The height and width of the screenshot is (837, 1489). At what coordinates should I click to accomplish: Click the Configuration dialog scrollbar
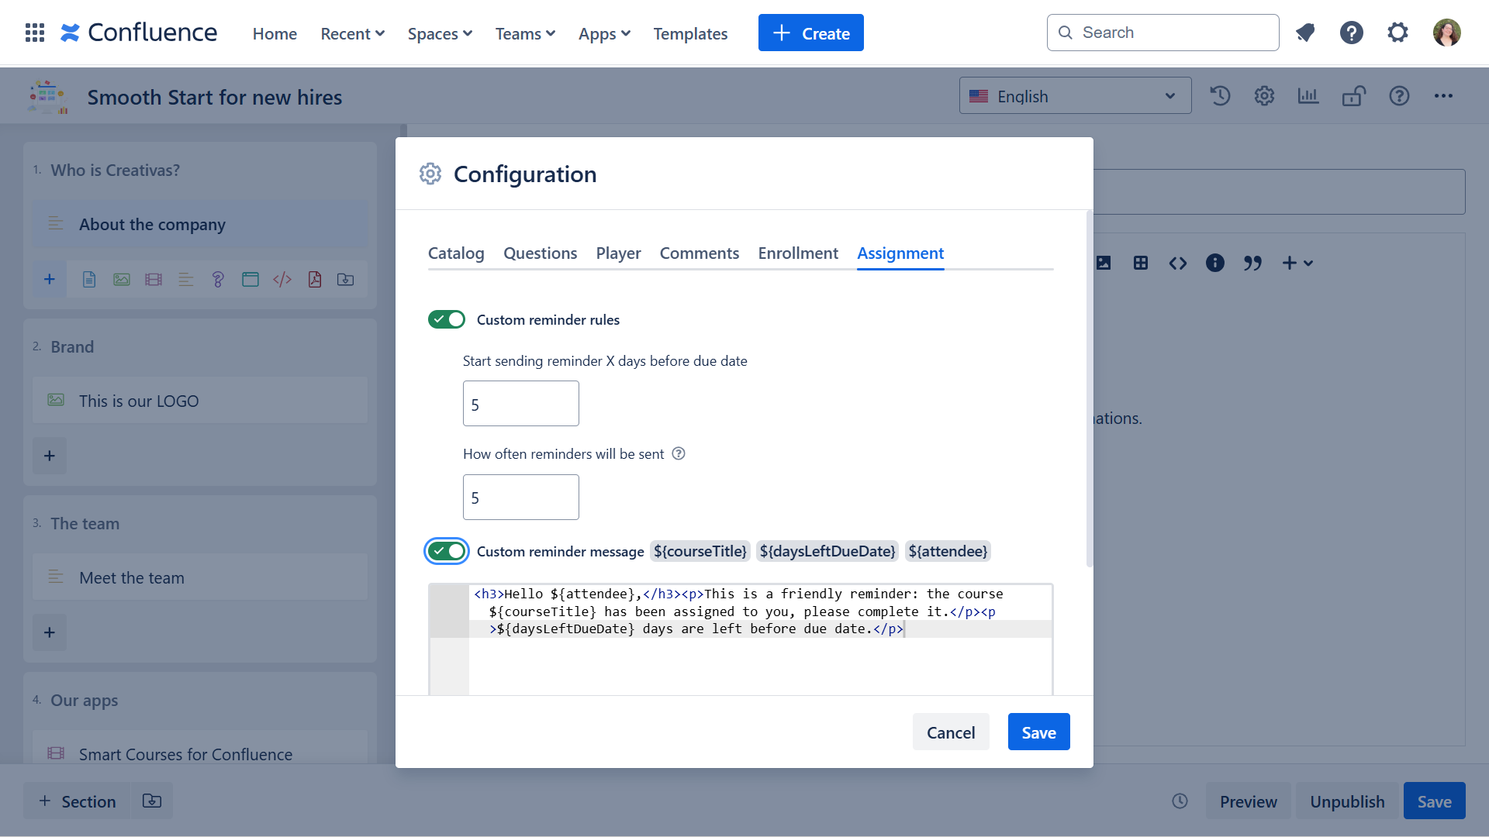[x=1089, y=387]
